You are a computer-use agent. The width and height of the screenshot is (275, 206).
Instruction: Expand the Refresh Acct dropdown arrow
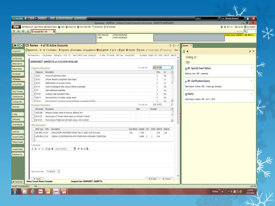pos(38,50)
